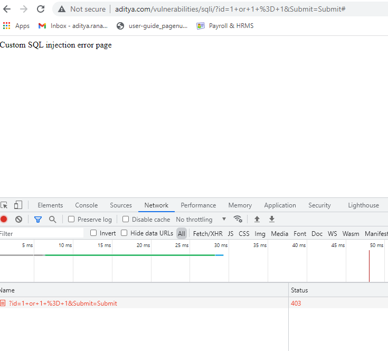This screenshot has width=388, height=351.
Task: Sort requests by the Name column header
Action: pos(144,290)
